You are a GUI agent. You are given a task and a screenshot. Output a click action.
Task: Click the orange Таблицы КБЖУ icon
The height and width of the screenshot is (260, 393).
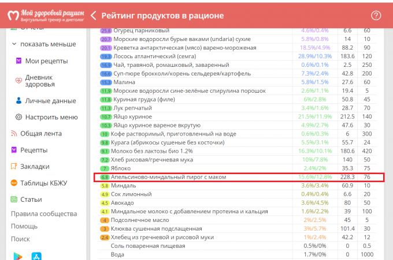pos(14,183)
